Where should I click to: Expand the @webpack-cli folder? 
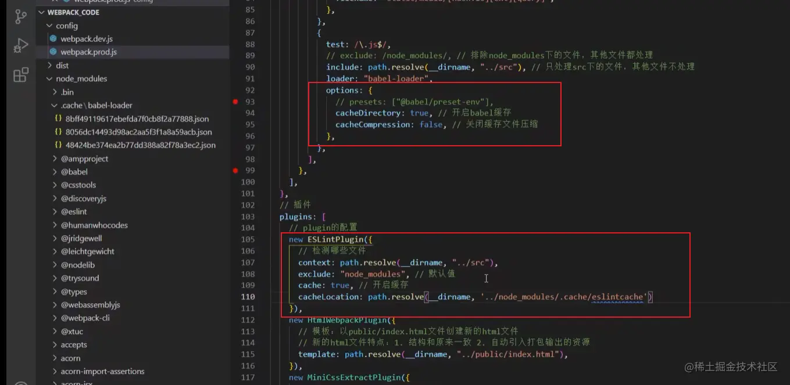tap(85, 318)
